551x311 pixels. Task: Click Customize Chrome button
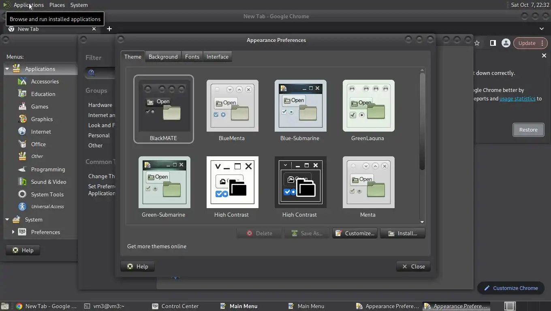click(x=510, y=288)
